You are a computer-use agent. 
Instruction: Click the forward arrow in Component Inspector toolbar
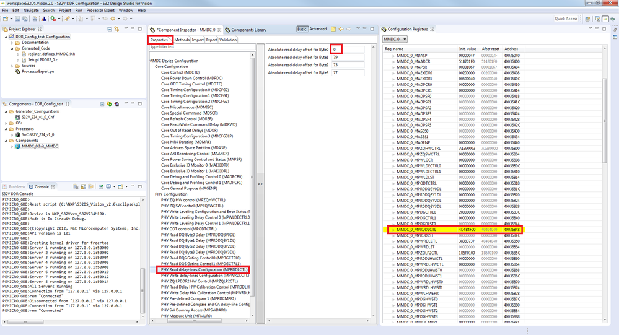(349, 29)
